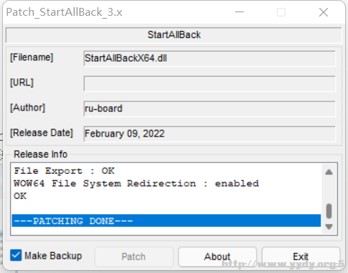Select the File Export : OK line
The height and width of the screenshot is (273, 348).
click(64, 171)
